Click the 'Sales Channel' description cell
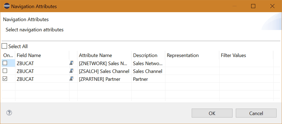 coord(148,71)
